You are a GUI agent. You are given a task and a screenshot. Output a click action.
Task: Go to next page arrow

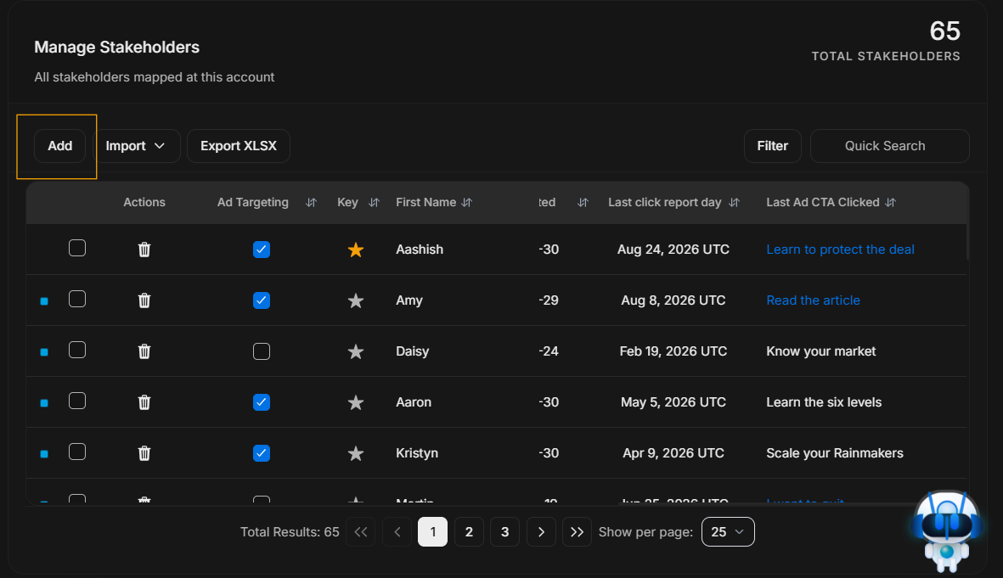(x=541, y=532)
